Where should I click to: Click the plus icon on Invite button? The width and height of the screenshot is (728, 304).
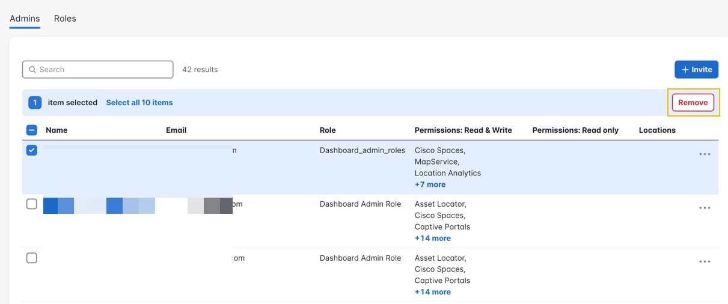(x=685, y=70)
